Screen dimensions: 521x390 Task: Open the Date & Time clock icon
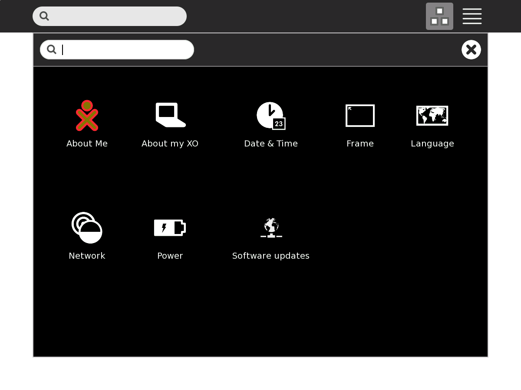coord(270,116)
